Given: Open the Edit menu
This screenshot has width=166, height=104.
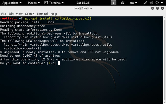Looking at the screenshot, I should [x=11, y=14].
